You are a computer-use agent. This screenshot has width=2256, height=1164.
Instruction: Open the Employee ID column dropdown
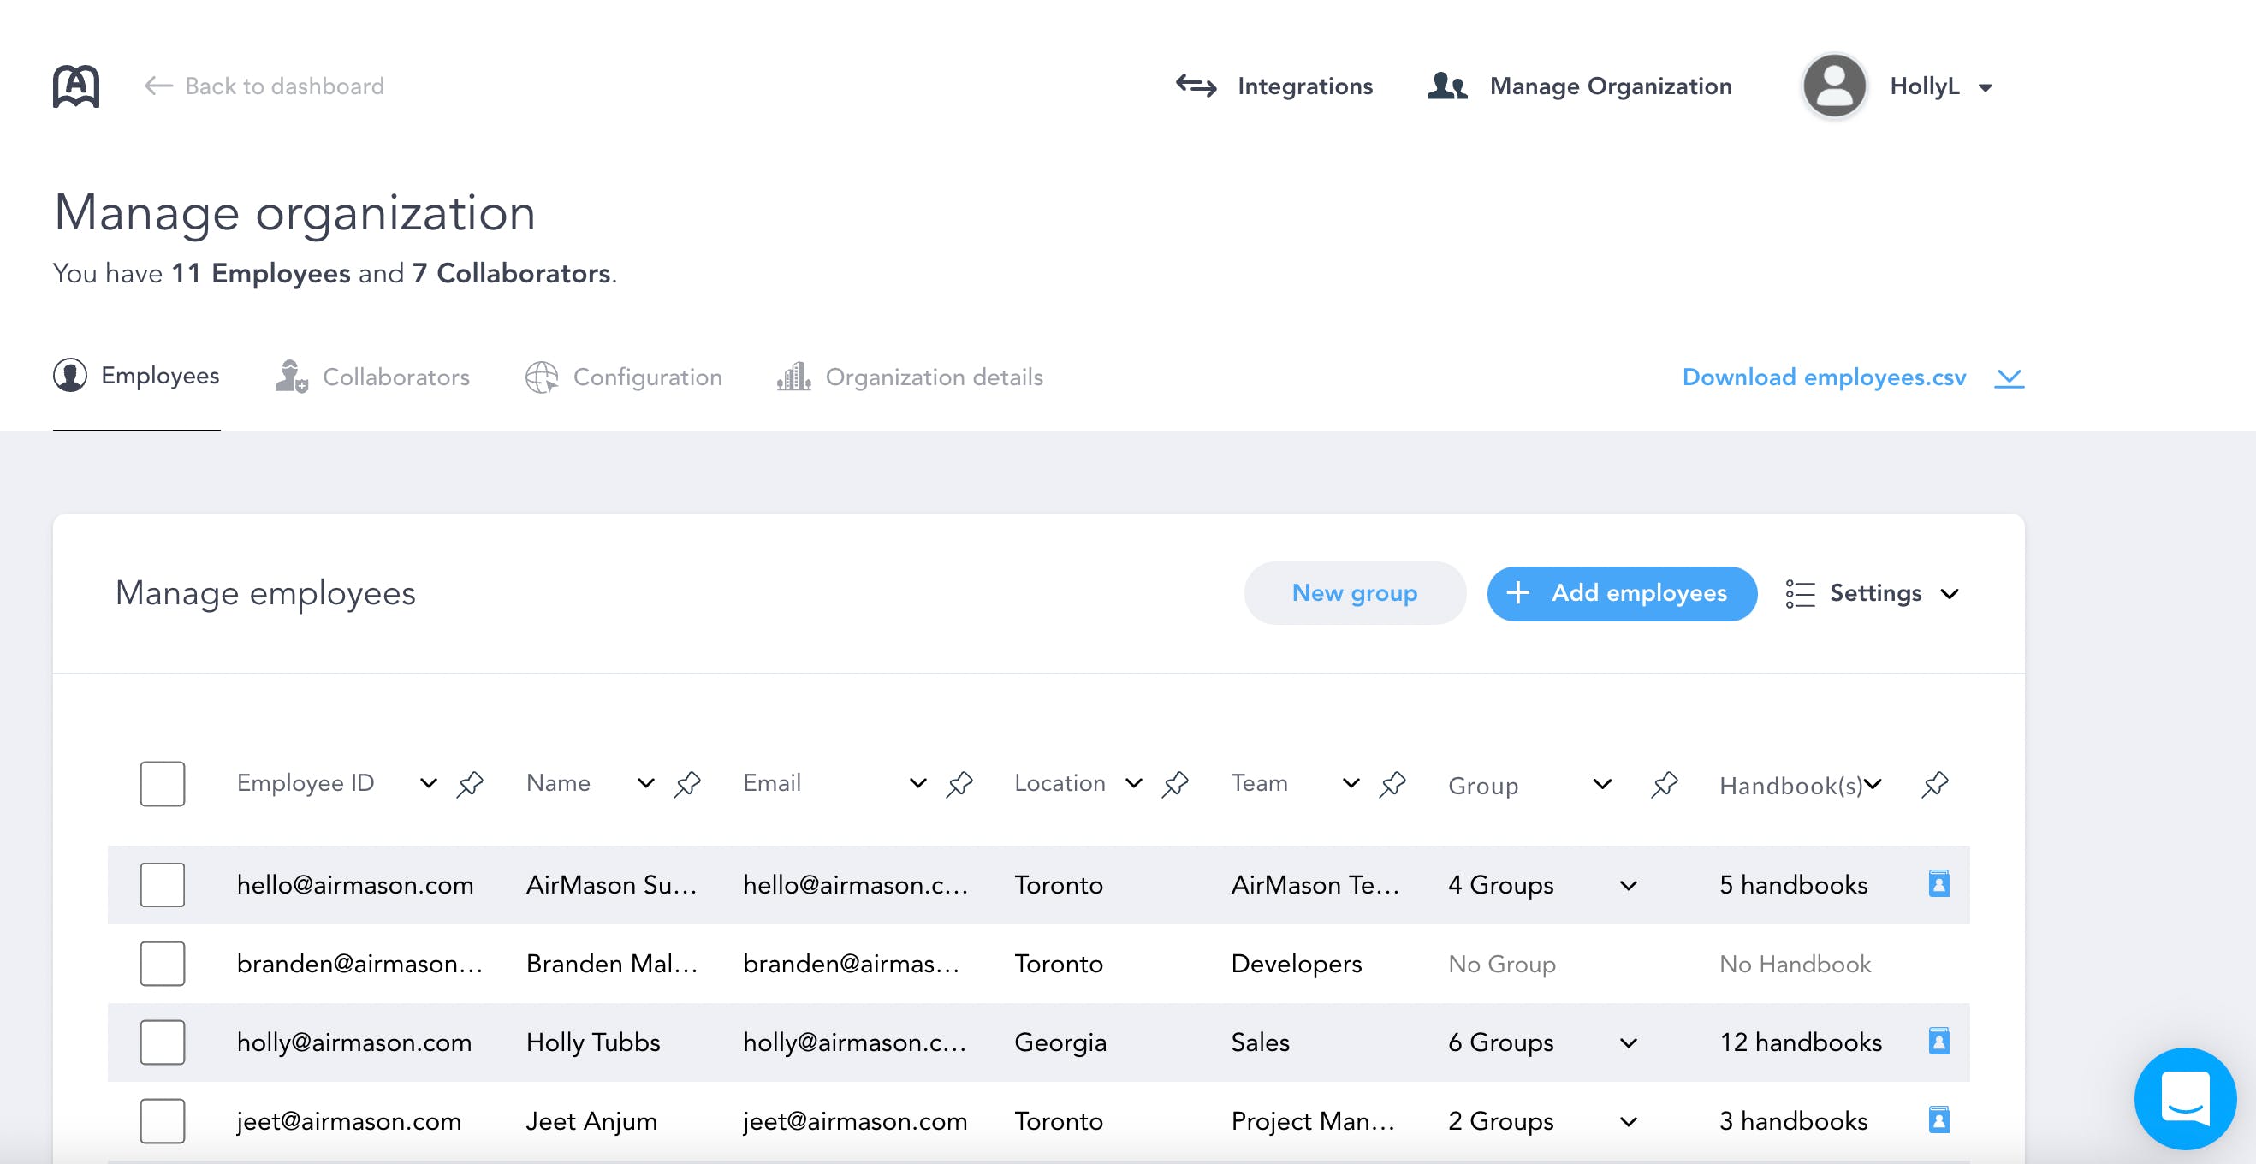point(428,783)
